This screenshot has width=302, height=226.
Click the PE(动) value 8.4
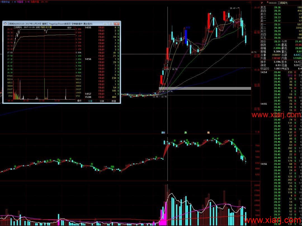point(299,69)
